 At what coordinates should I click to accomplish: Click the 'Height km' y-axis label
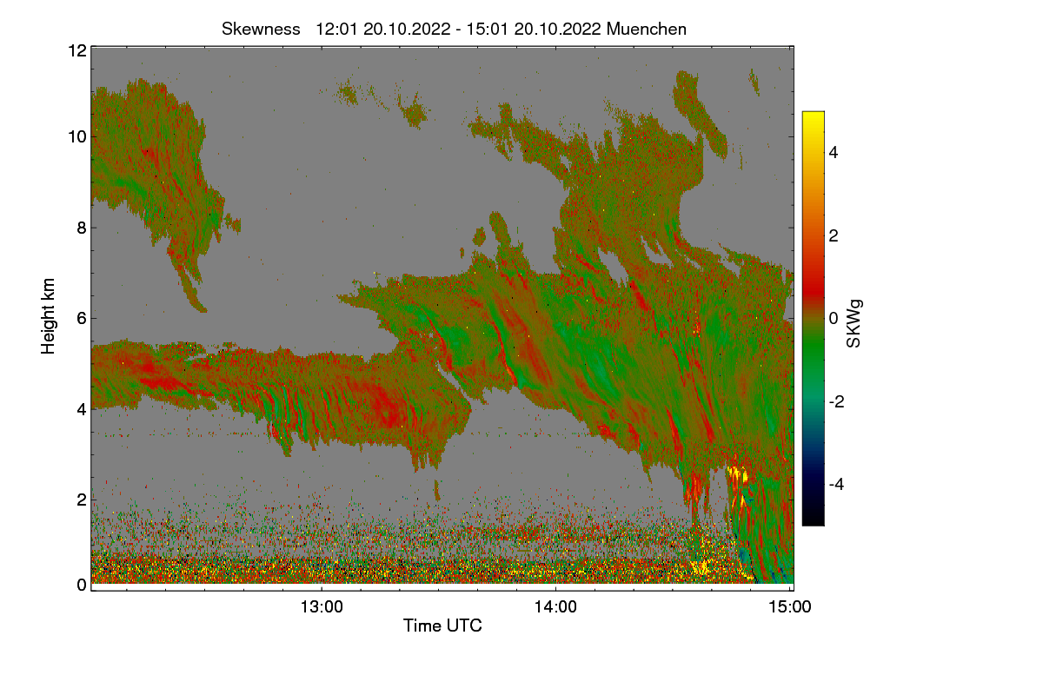click(x=49, y=316)
